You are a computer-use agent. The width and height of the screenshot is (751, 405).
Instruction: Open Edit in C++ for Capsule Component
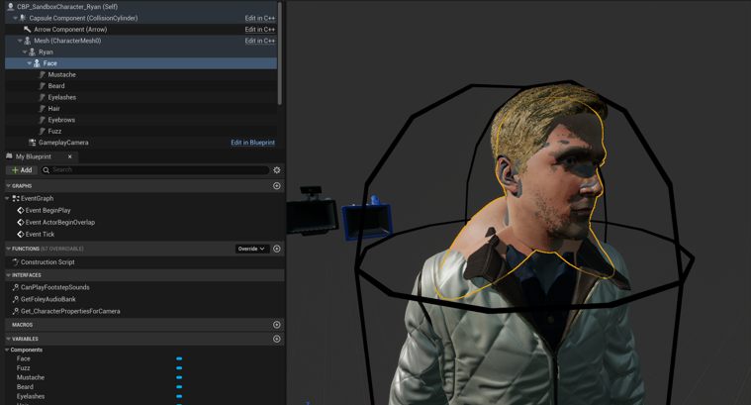pyautogui.click(x=260, y=18)
